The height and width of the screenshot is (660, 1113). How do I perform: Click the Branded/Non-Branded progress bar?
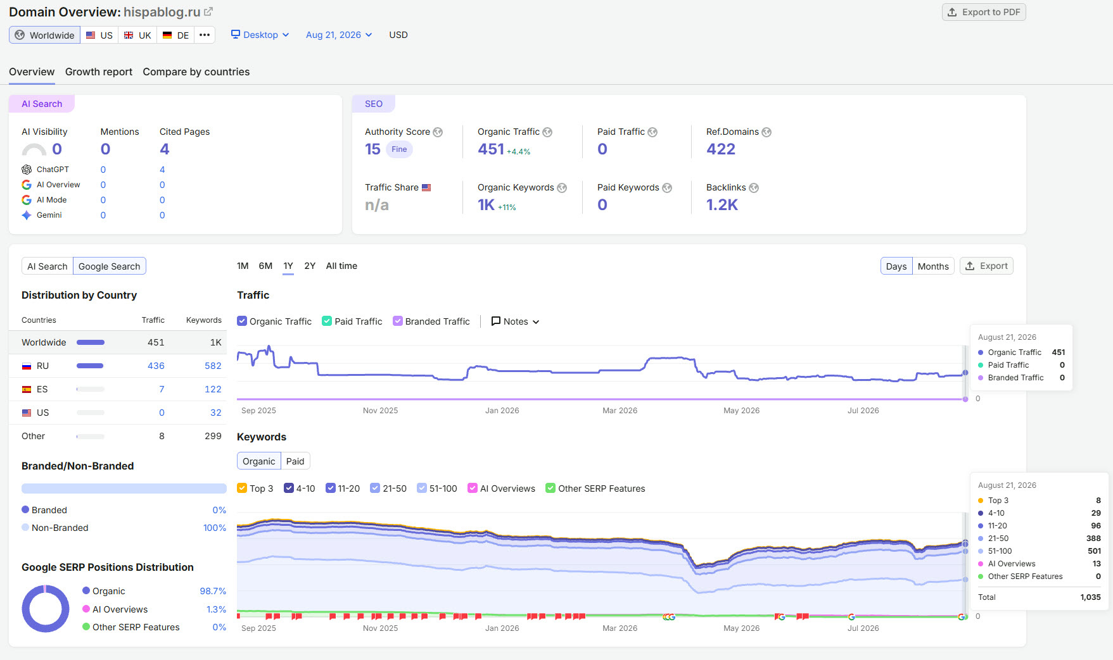pyautogui.click(x=124, y=489)
